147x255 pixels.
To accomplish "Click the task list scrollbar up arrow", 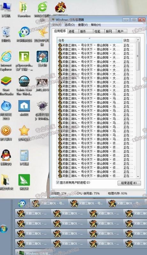I will coord(138,40).
